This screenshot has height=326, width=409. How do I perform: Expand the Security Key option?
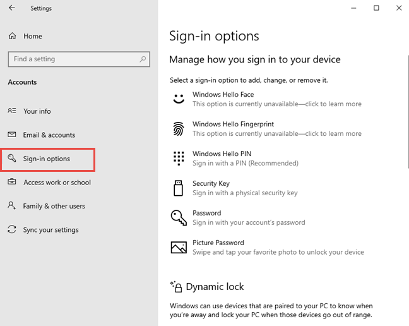pos(267,188)
